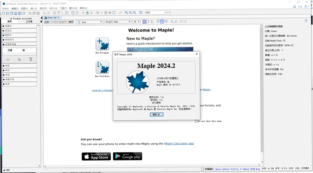The image size is (313, 173).
Task: Switch to the Start.mw document tab
Action: tap(52, 17)
